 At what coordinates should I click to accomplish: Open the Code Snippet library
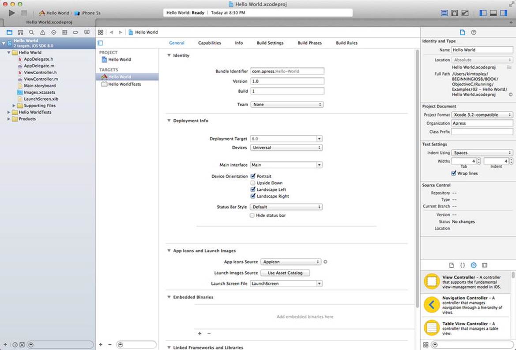[x=462, y=265]
